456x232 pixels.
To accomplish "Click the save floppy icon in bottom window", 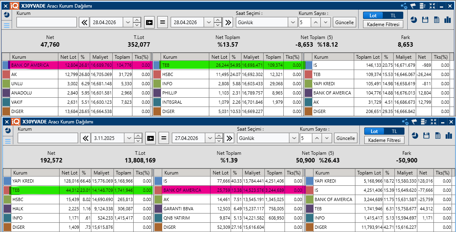I will [426, 136].
